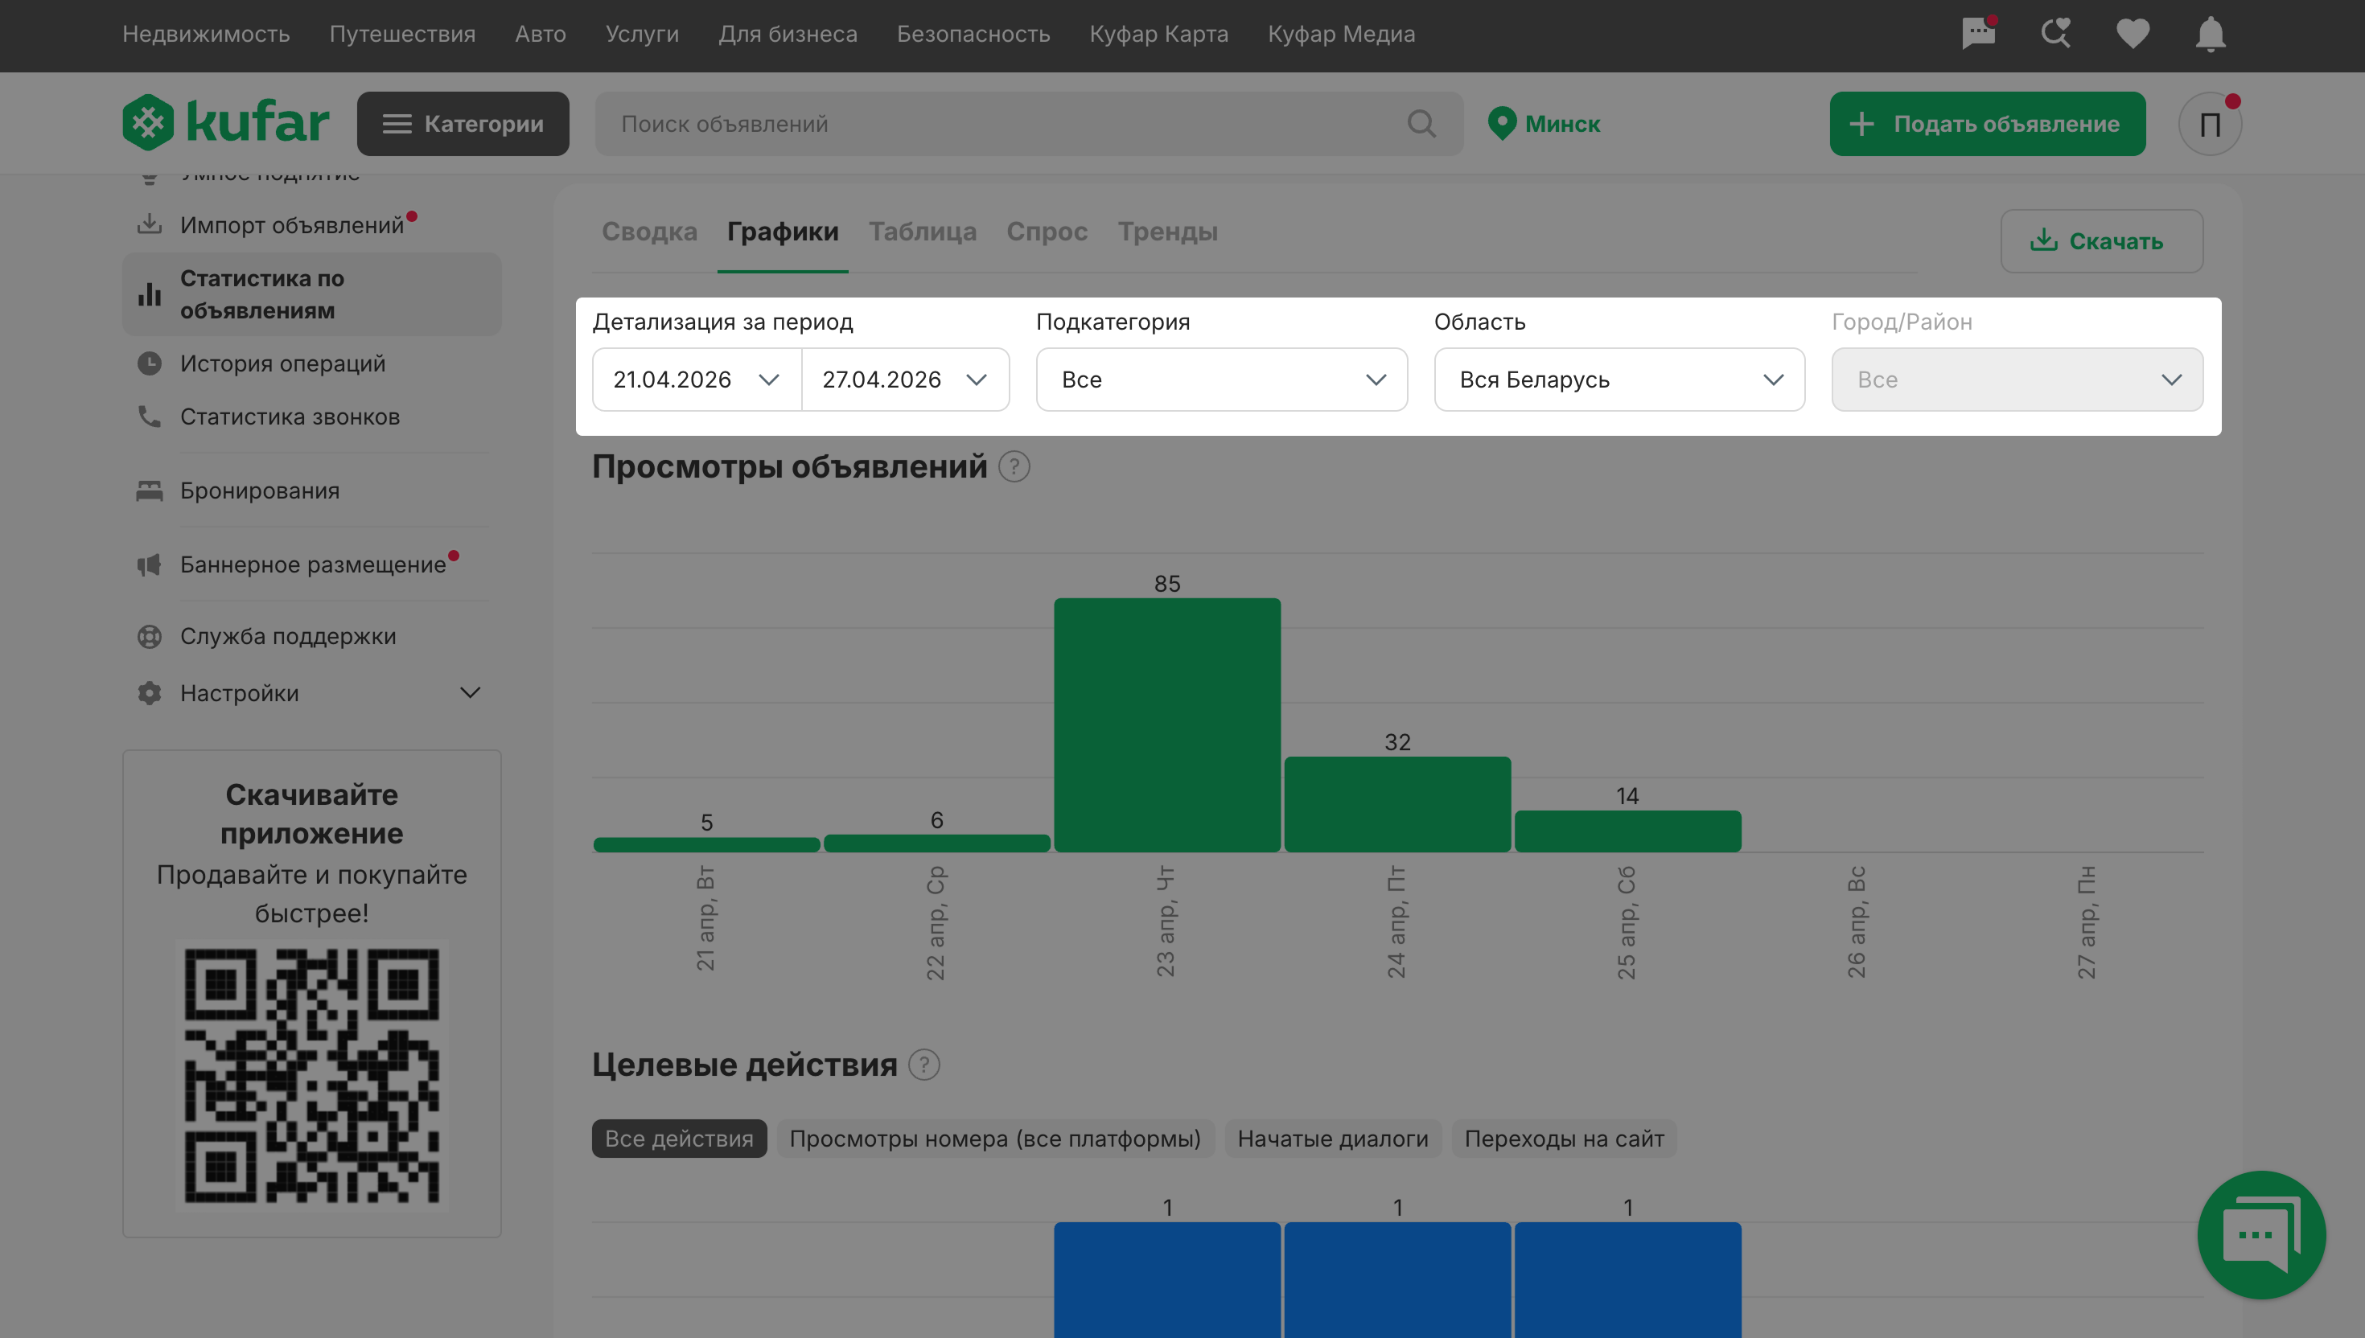Click the phone icon for Статистика звонков
The width and height of the screenshot is (2365, 1338).
pyautogui.click(x=149, y=417)
